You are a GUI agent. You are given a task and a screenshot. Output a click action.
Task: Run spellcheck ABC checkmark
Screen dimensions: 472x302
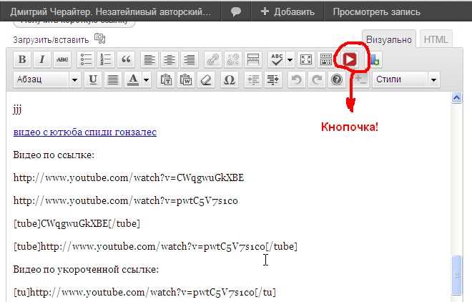click(277, 59)
